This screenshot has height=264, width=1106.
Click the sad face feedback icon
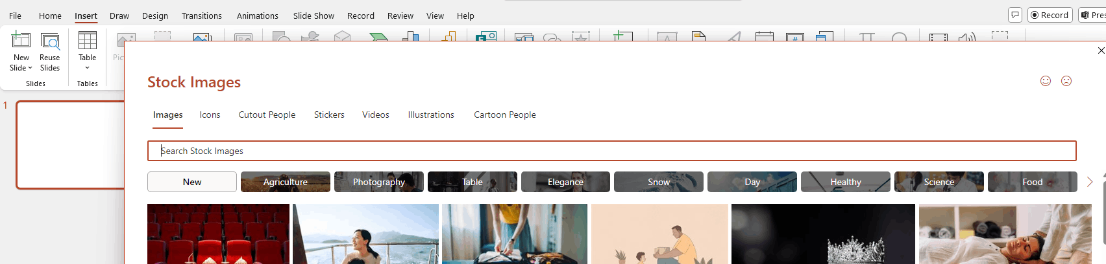1066,81
